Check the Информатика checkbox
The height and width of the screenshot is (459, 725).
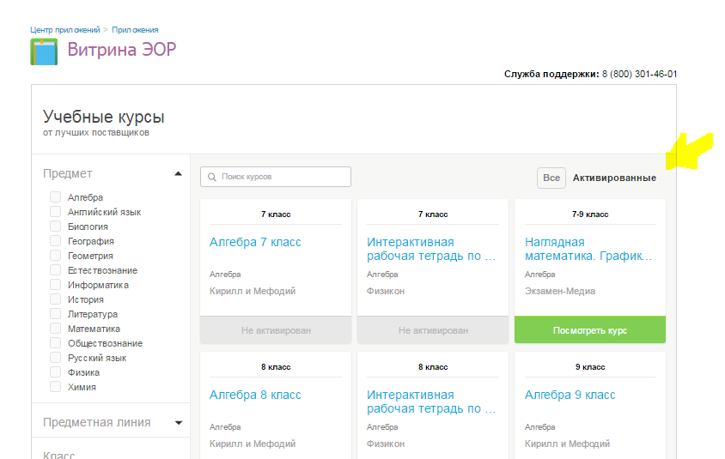(x=56, y=285)
